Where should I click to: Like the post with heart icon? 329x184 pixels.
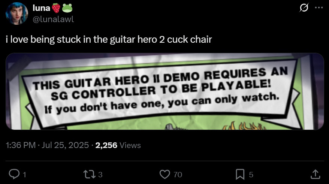(x=165, y=174)
